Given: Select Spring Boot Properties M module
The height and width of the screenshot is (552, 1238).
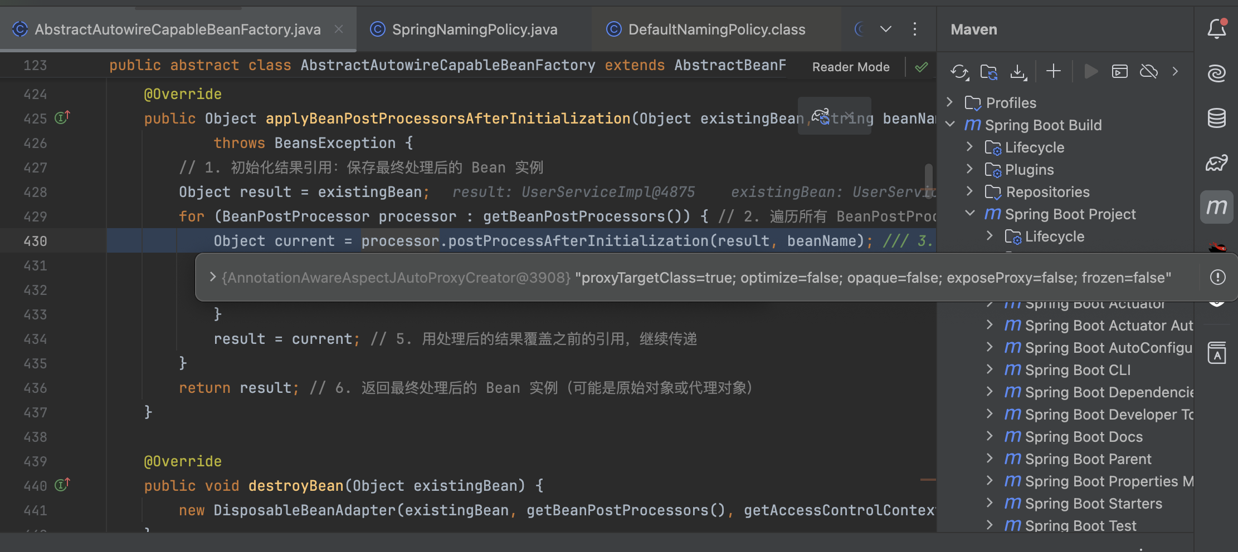Looking at the screenshot, I should (1109, 481).
